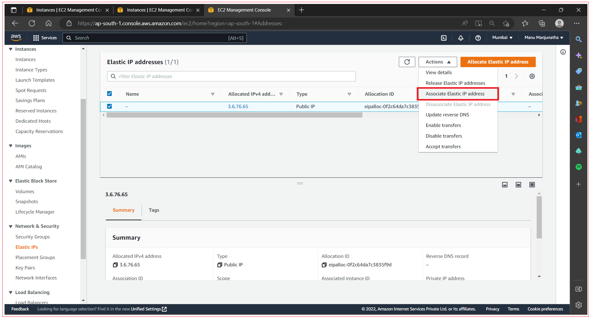Focus the AWS console Search box
Screen dimensions: 591x318
point(155,38)
